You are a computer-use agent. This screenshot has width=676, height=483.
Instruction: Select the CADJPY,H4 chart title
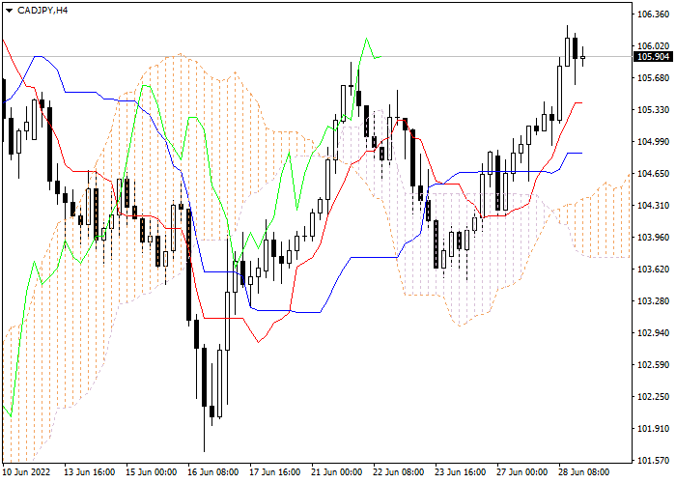tap(42, 10)
